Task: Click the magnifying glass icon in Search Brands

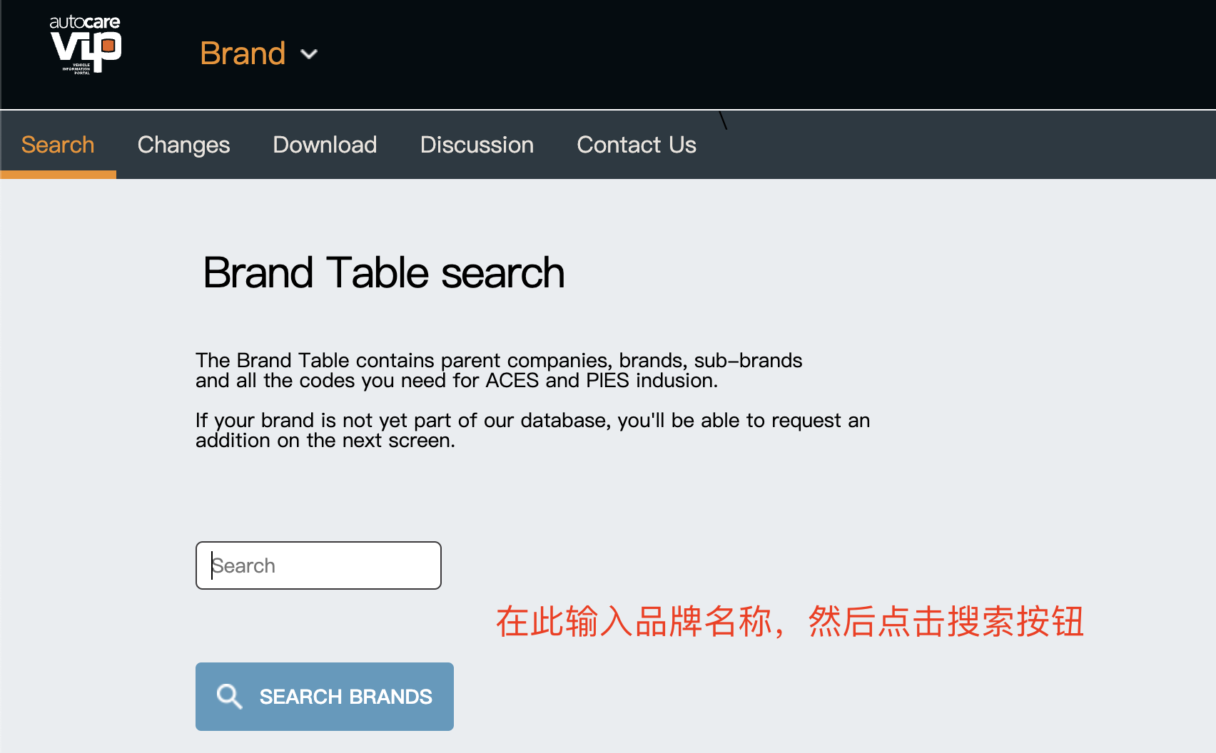Action: click(229, 697)
